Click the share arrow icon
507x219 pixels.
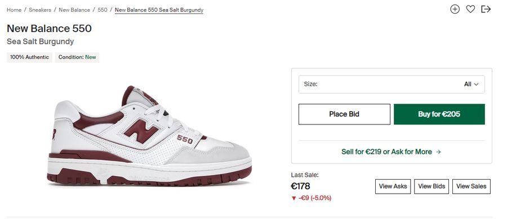pyautogui.click(x=486, y=9)
